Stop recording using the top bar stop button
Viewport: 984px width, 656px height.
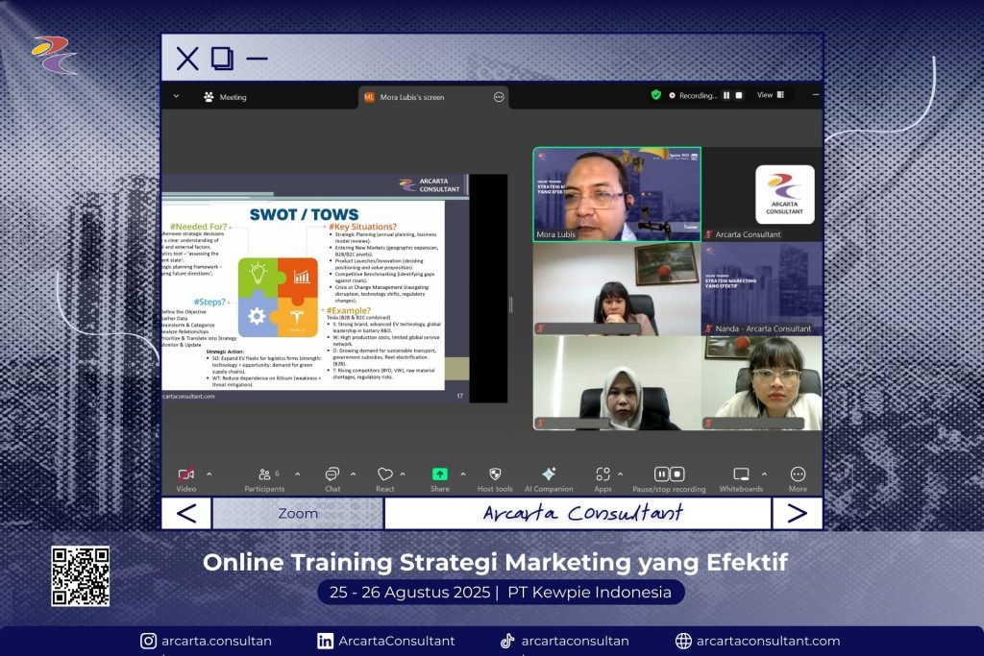point(739,95)
